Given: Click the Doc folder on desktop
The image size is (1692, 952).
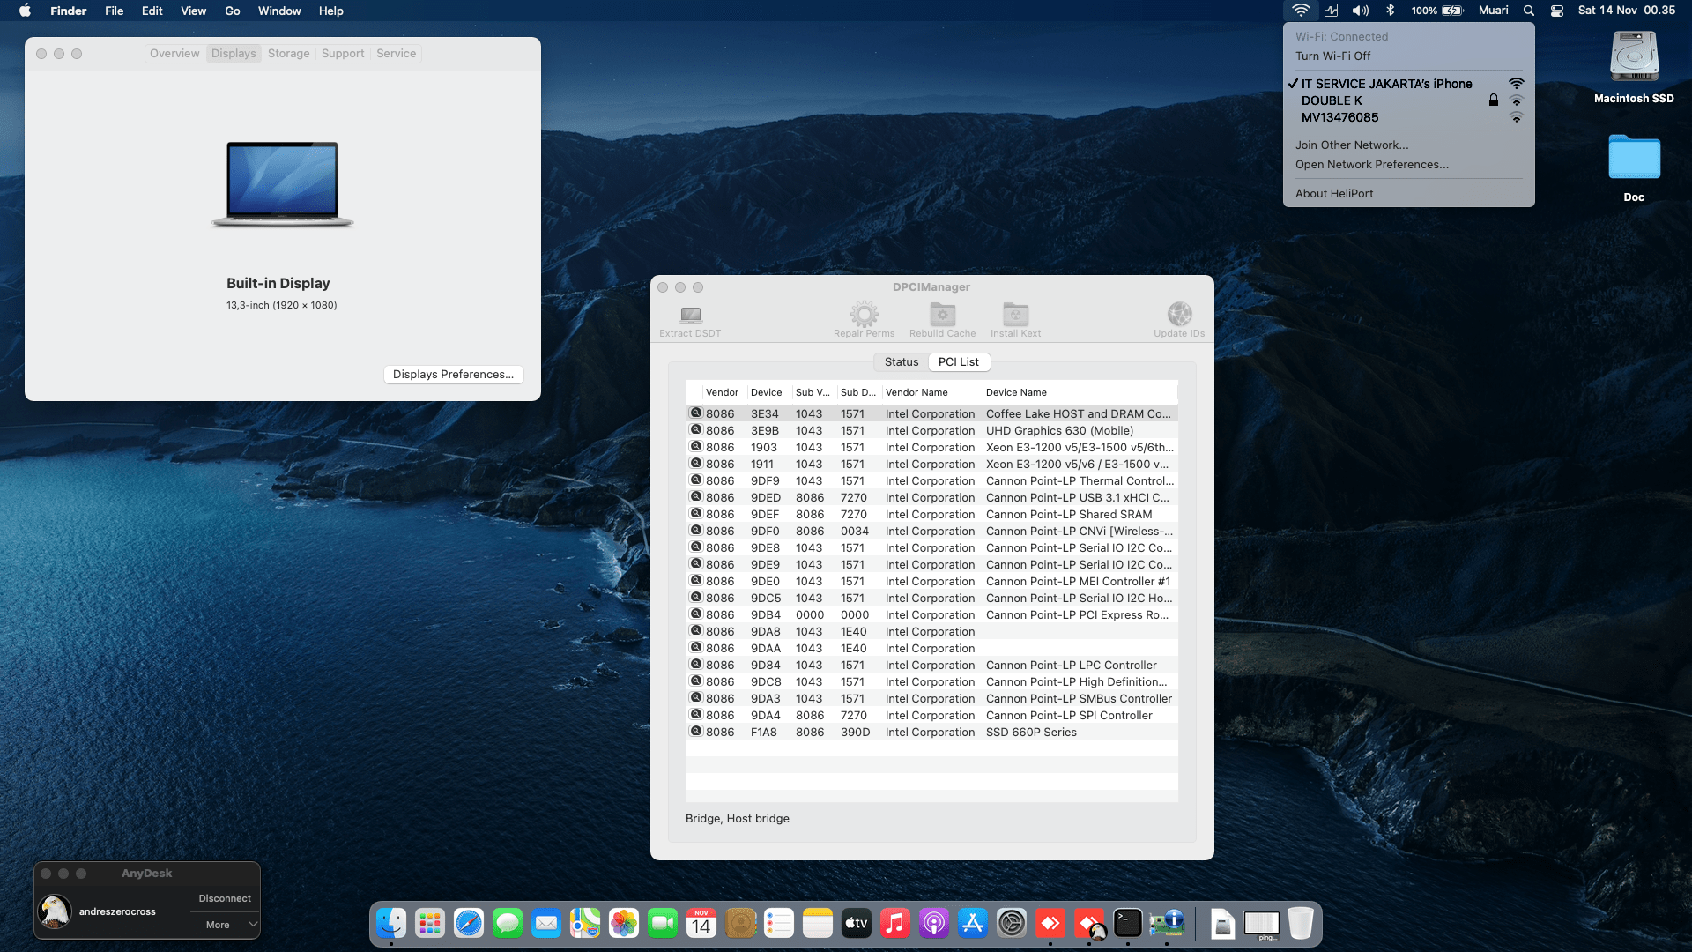Looking at the screenshot, I should pos(1634,159).
